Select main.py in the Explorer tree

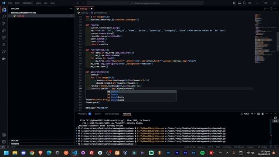click(41, 16)
